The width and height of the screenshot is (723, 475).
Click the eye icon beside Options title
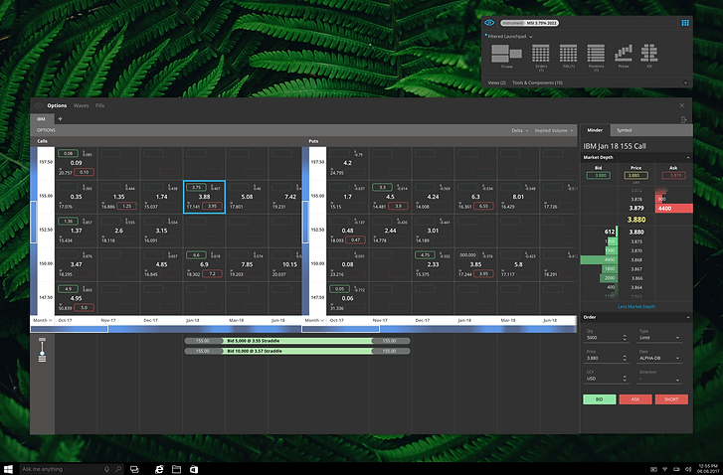39,105
